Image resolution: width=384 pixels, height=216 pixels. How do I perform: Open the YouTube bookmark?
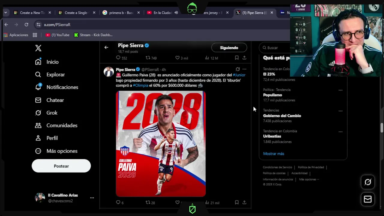pyautogui.click(x=57, y=35)
